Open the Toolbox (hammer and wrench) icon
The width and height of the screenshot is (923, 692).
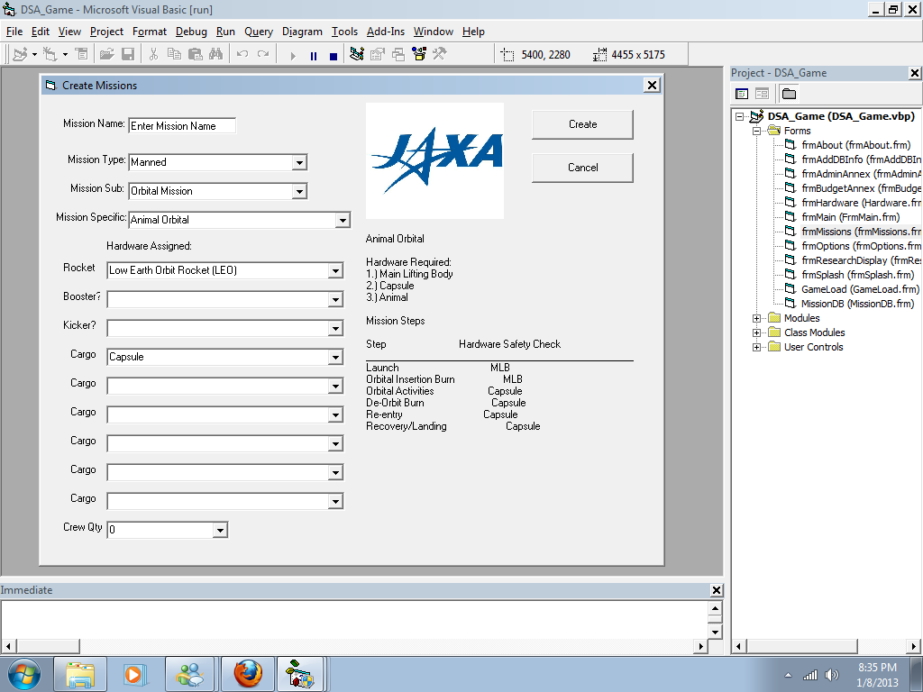click(440, 54)
